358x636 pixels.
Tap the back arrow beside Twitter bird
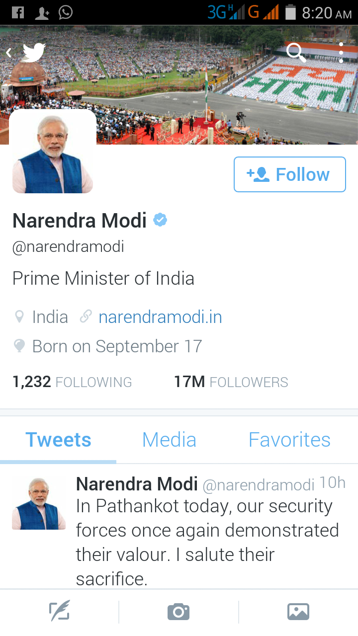point(8,52)
